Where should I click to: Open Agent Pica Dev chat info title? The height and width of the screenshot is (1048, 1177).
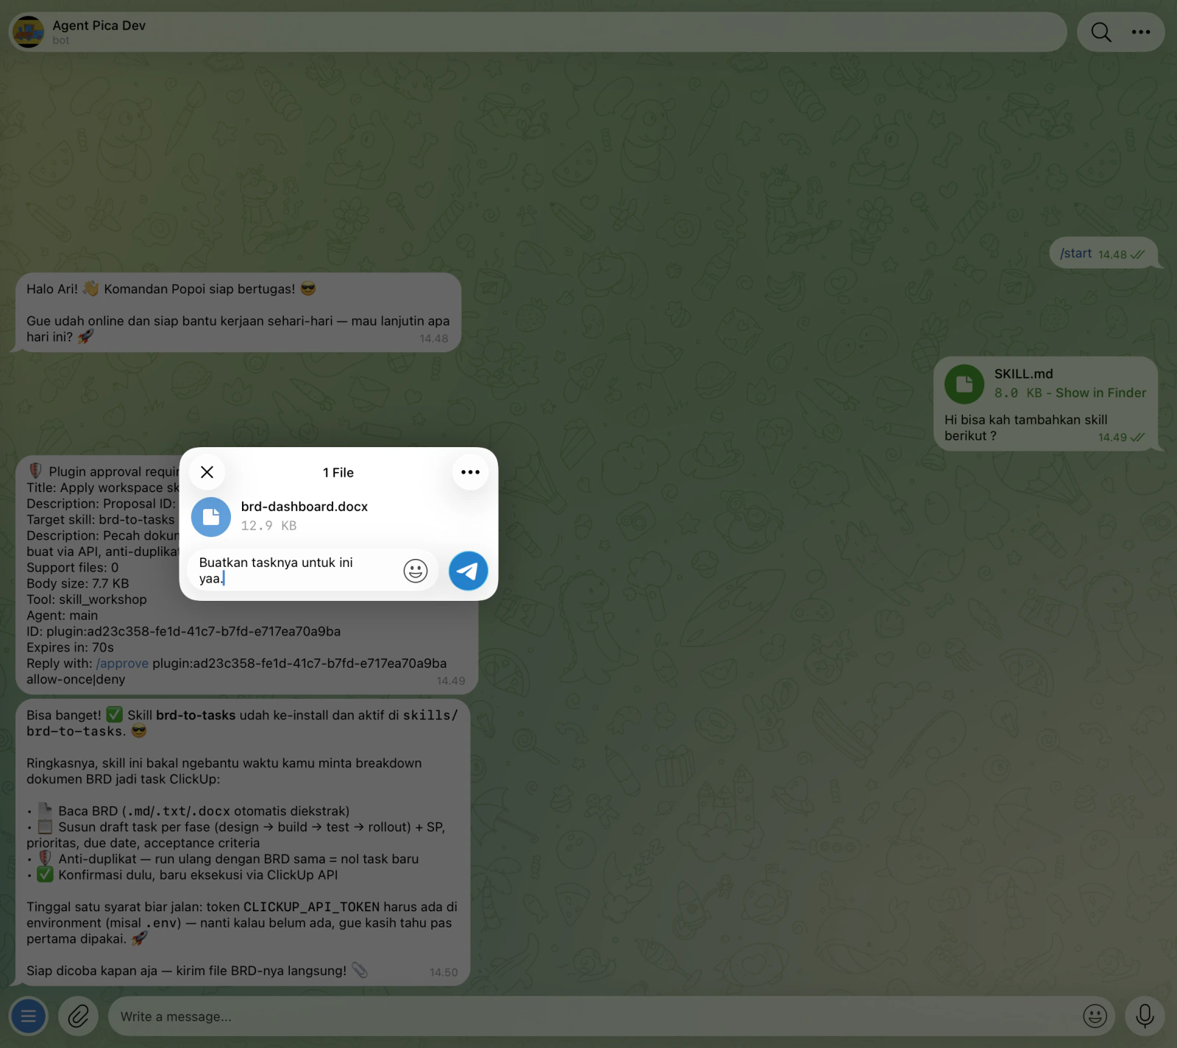point(99,26)
